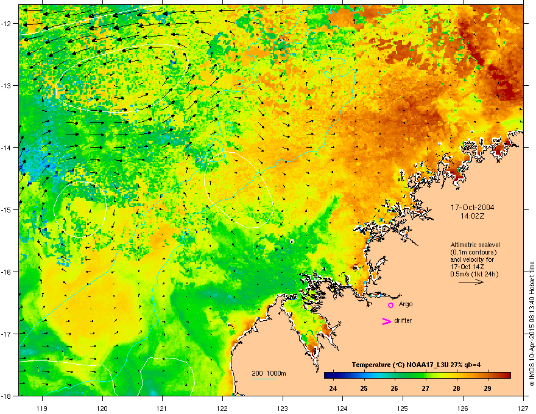536x414 pixels.
Task: Click latitude axis label -16
Action: pyautogui.click(x=7, y=272)
